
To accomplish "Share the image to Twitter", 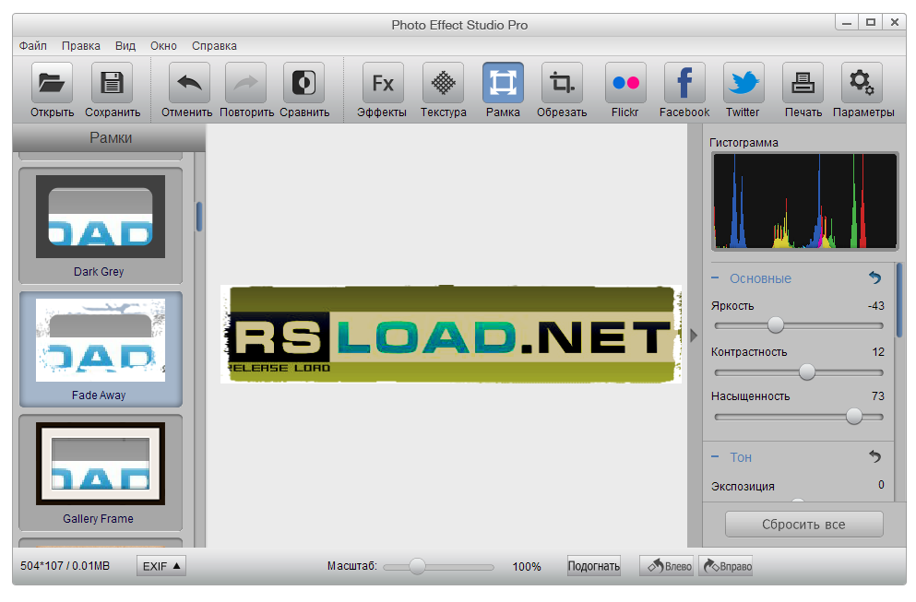I will click(x=744, y=83).
